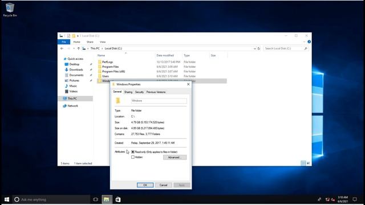Switch to the General tab

coord(117,92)
